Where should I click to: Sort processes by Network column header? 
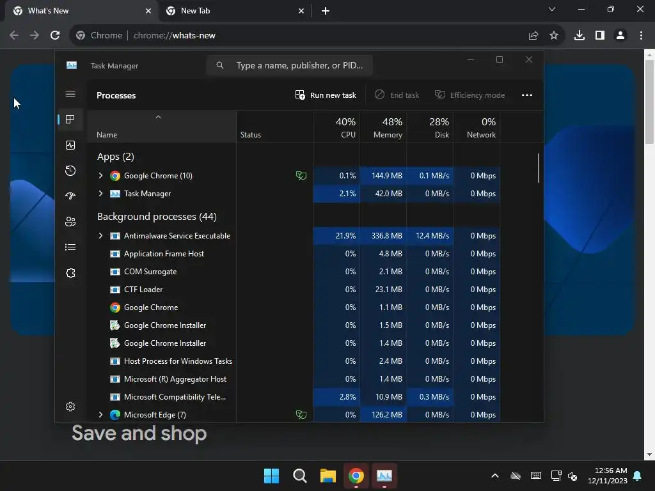point(477,127)
